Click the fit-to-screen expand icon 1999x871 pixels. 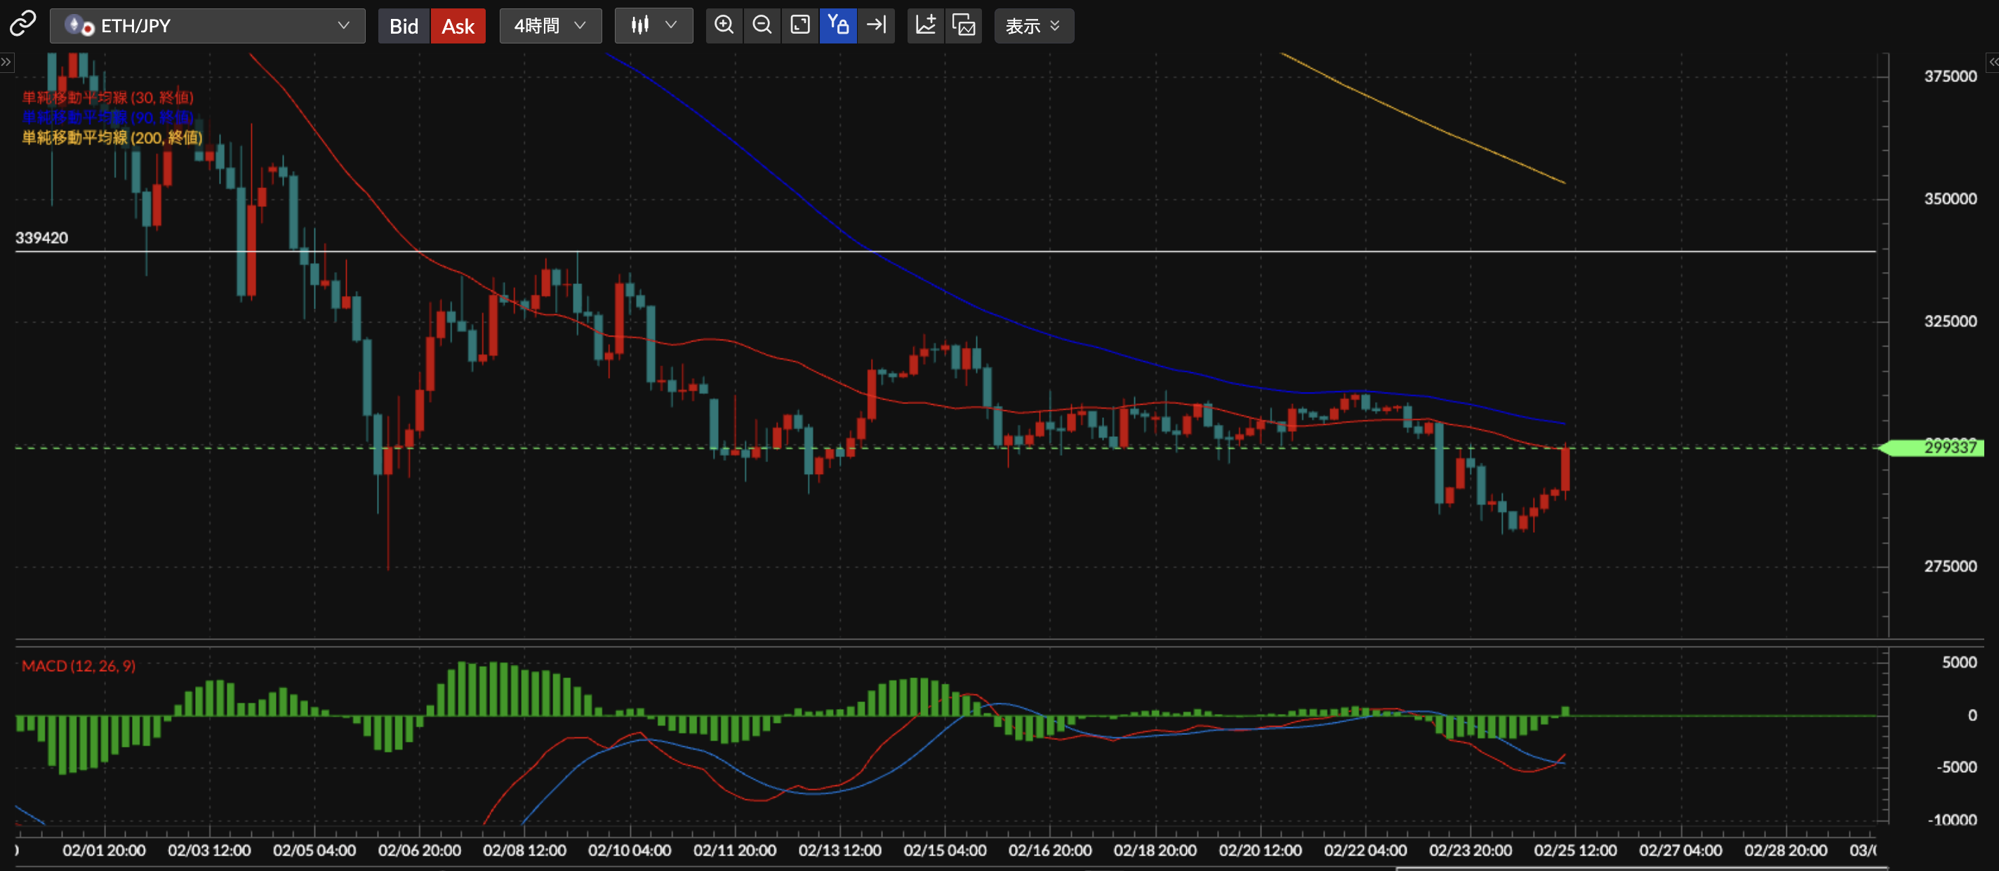[x=800, y=25]
